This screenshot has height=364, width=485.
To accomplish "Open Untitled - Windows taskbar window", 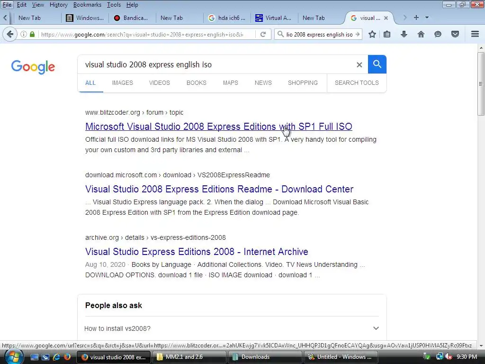I will coord(341,357).
